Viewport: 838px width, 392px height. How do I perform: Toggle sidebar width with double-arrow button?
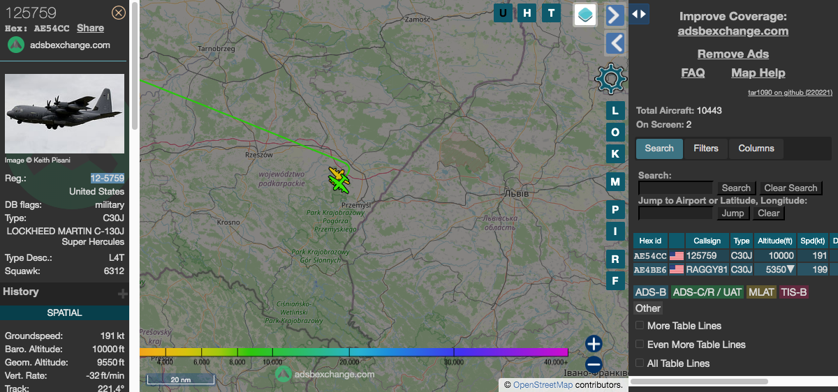coord(638,13)
